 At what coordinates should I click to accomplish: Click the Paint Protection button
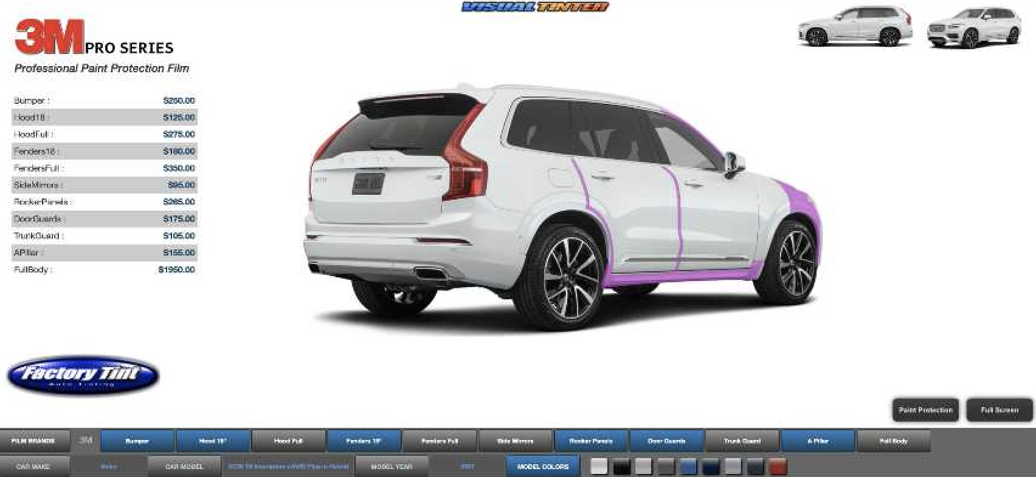(x=925, y=410)
